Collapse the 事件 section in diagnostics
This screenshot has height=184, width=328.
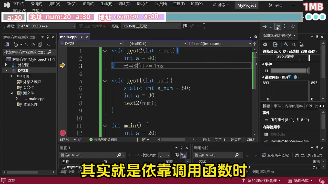tap(263, 64)
